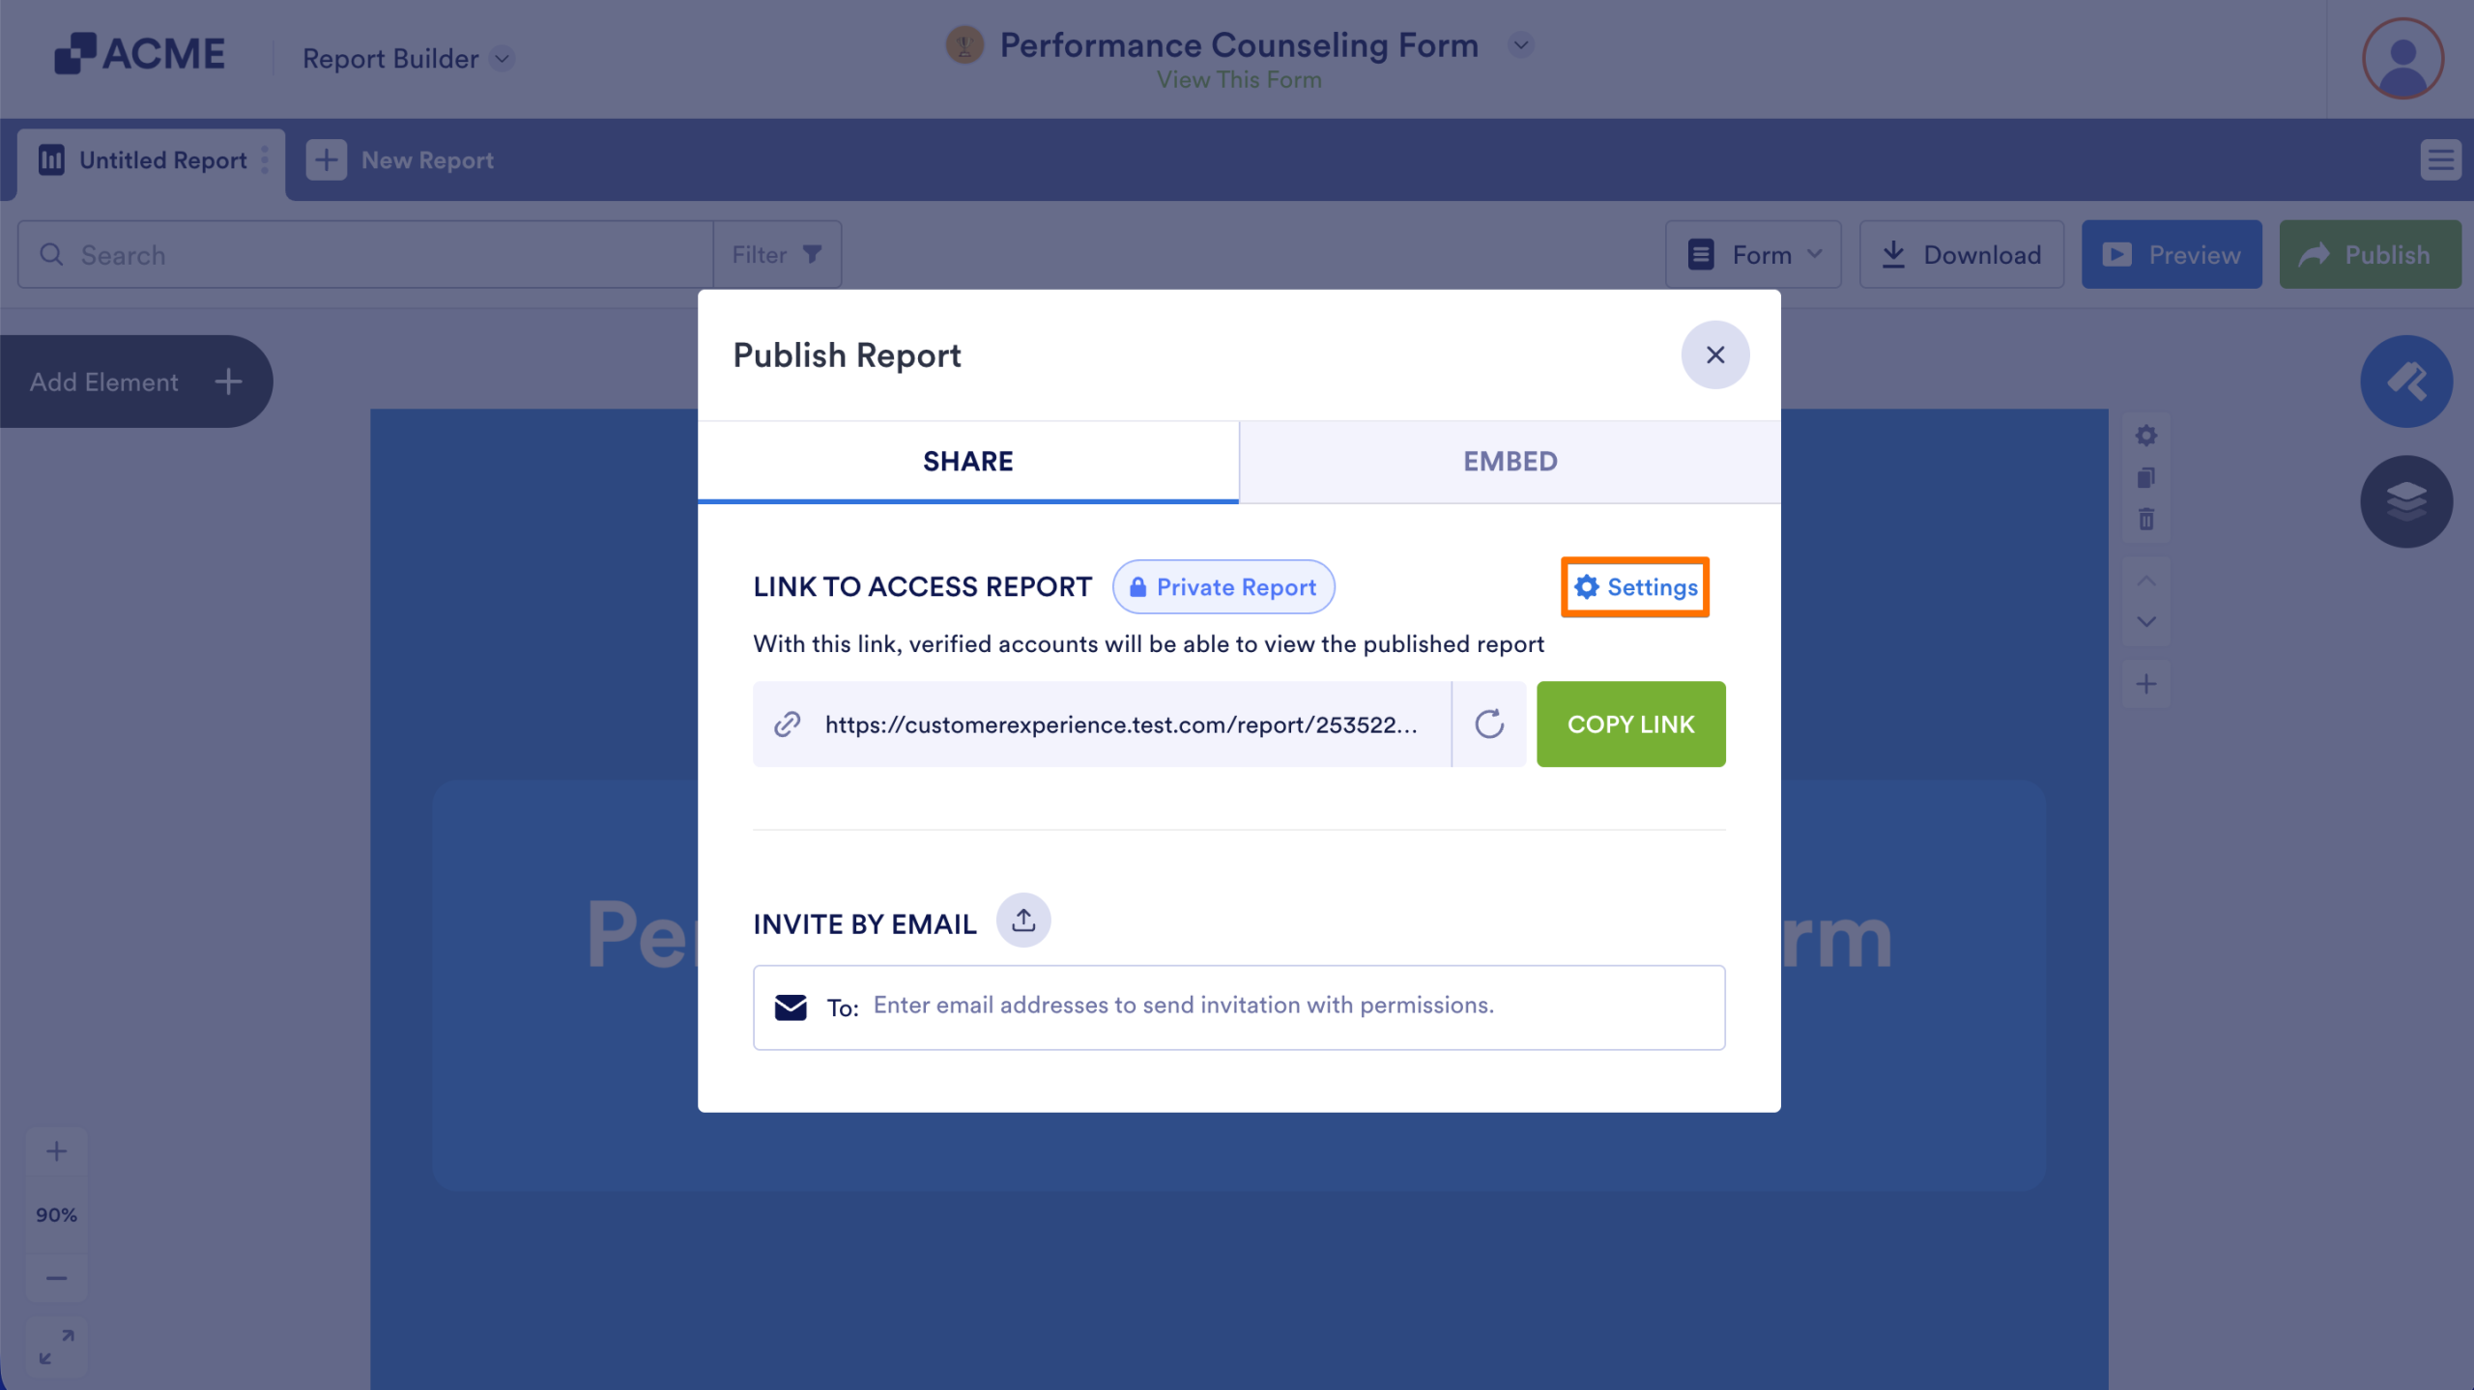This screenshot has height=1390, width=2474.
Task: Select the SHARE tab
Action: pos(968,461)
